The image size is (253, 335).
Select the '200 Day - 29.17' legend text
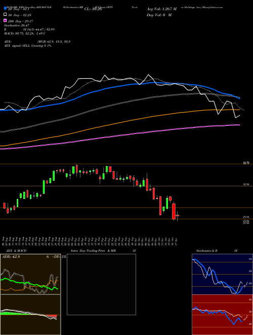[20, 21]
